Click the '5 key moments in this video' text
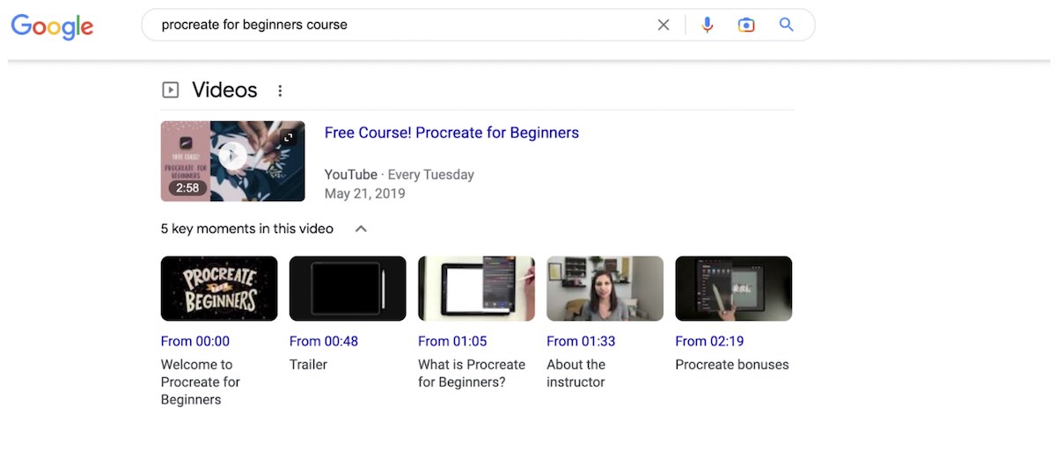1056x449 pixels. click(247, 228)
